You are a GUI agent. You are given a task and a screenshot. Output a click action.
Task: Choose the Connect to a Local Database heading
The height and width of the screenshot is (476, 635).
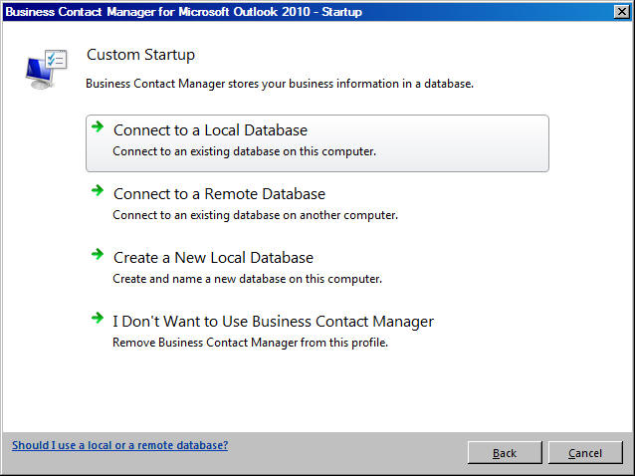pyautogui.click(x=210, y=130)
